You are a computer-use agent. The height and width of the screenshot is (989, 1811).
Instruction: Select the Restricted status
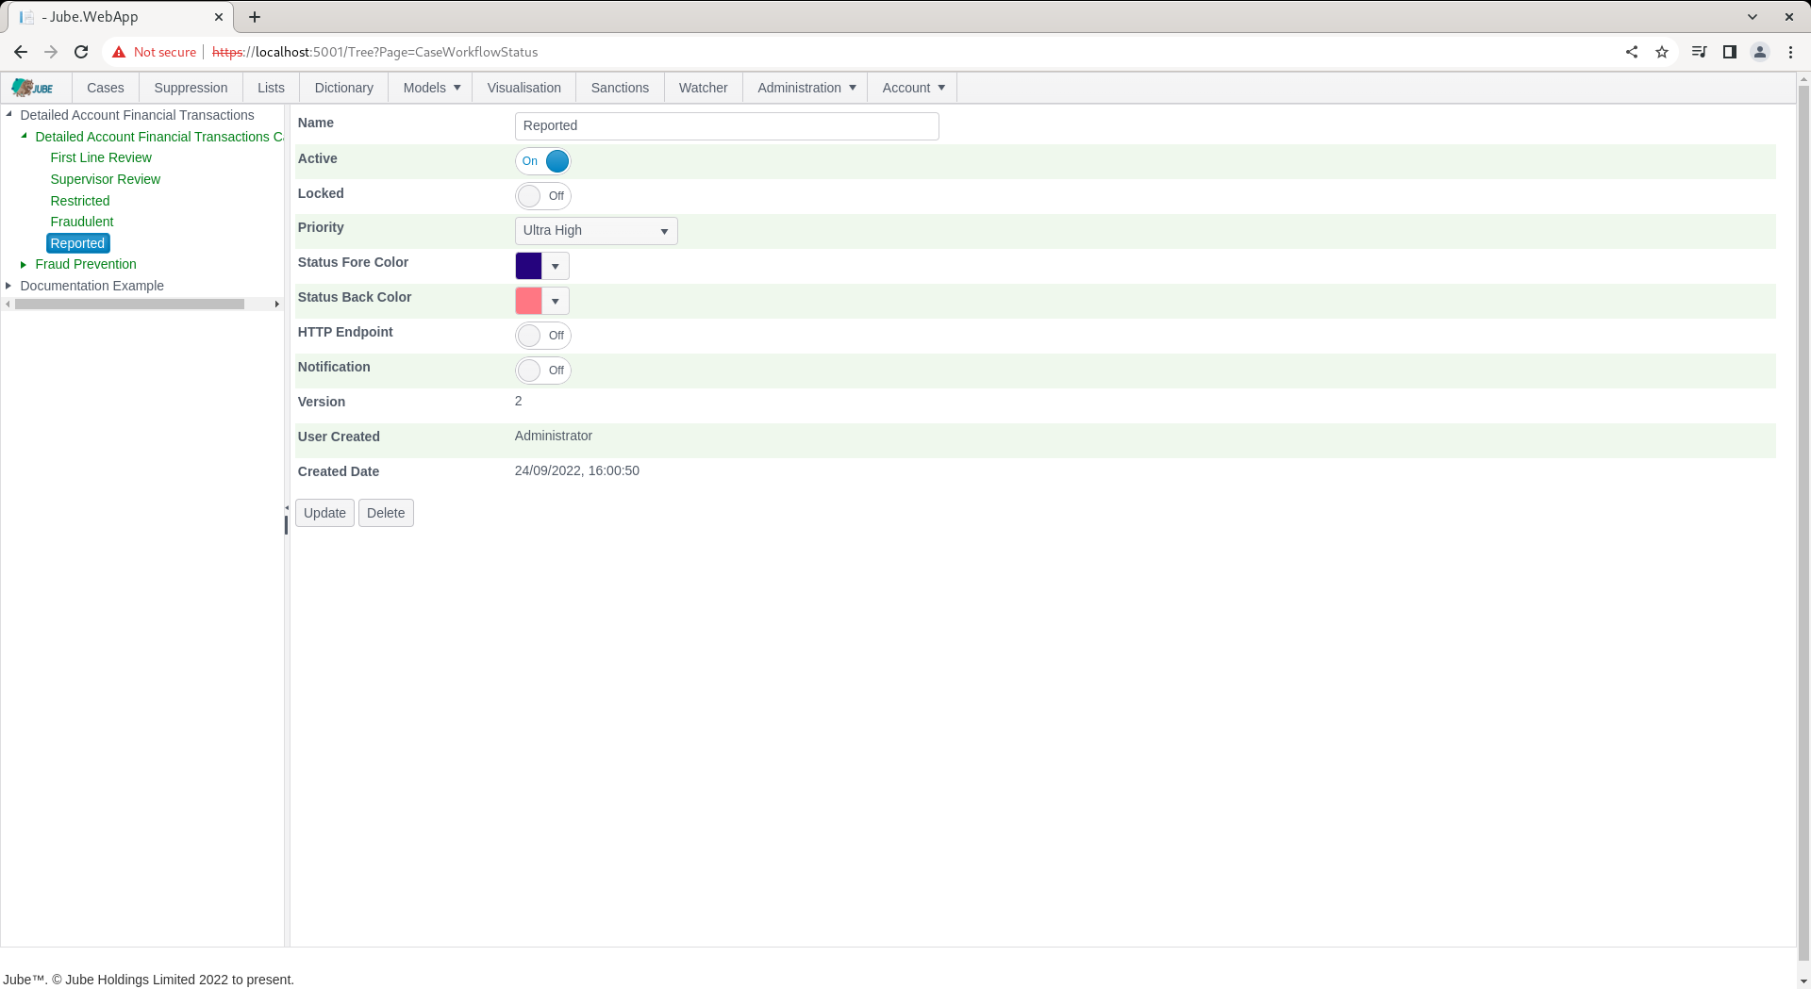tap(80, 201)
